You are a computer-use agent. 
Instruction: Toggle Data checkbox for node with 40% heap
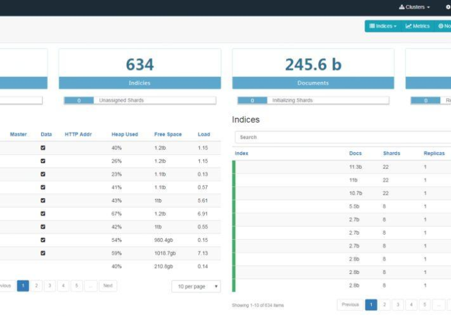pyautogui.click(x=43, y=148)
